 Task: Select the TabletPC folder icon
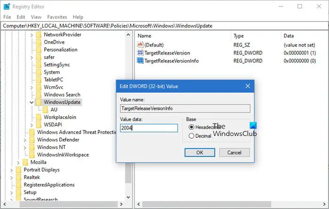(x=39, y=80)
